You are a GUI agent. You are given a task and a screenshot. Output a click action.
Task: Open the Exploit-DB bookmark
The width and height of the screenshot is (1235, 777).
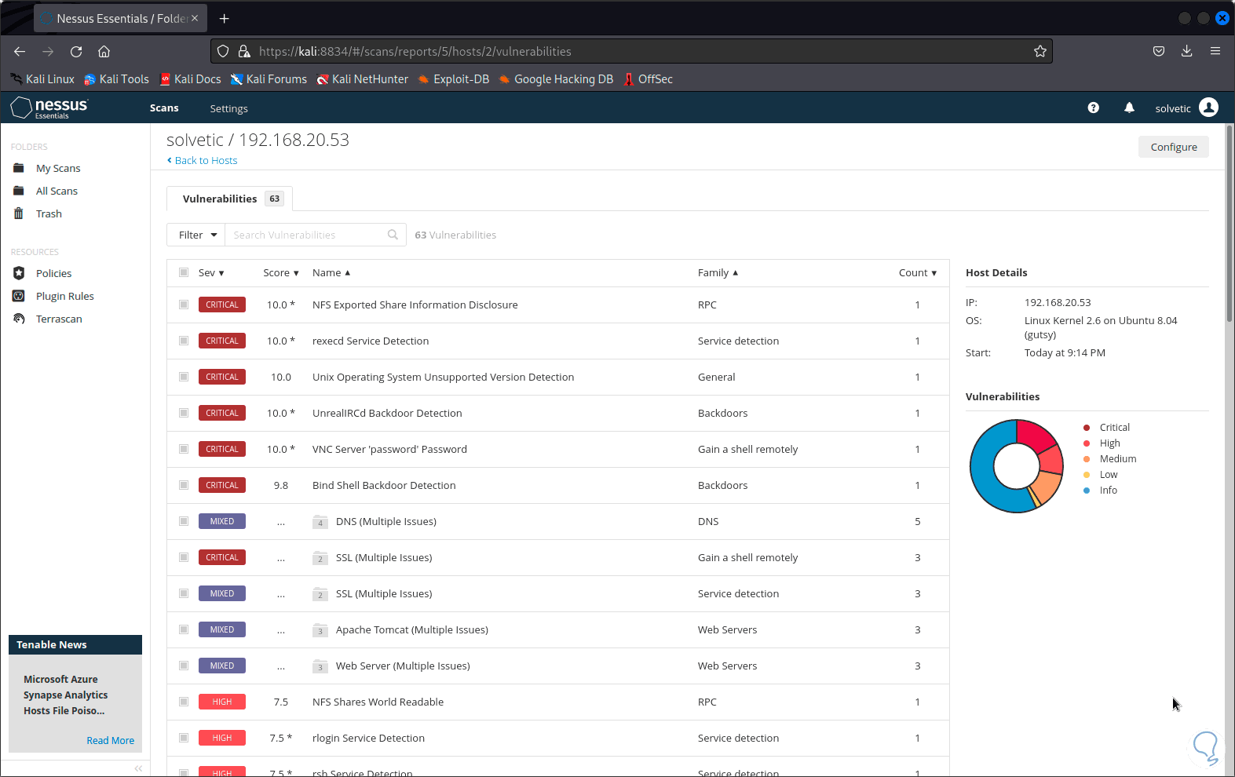454,79
